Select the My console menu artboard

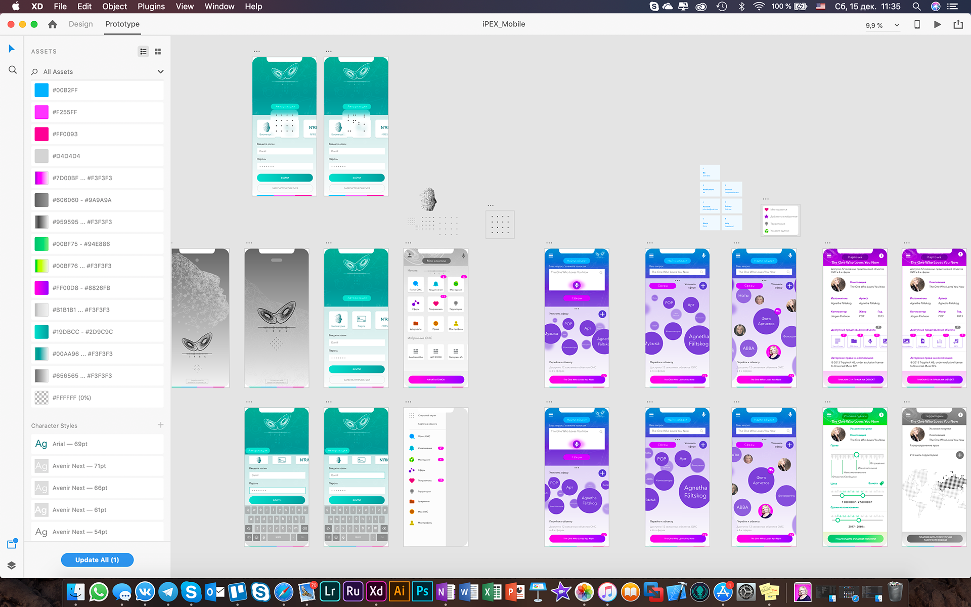[x=436, y=318]
